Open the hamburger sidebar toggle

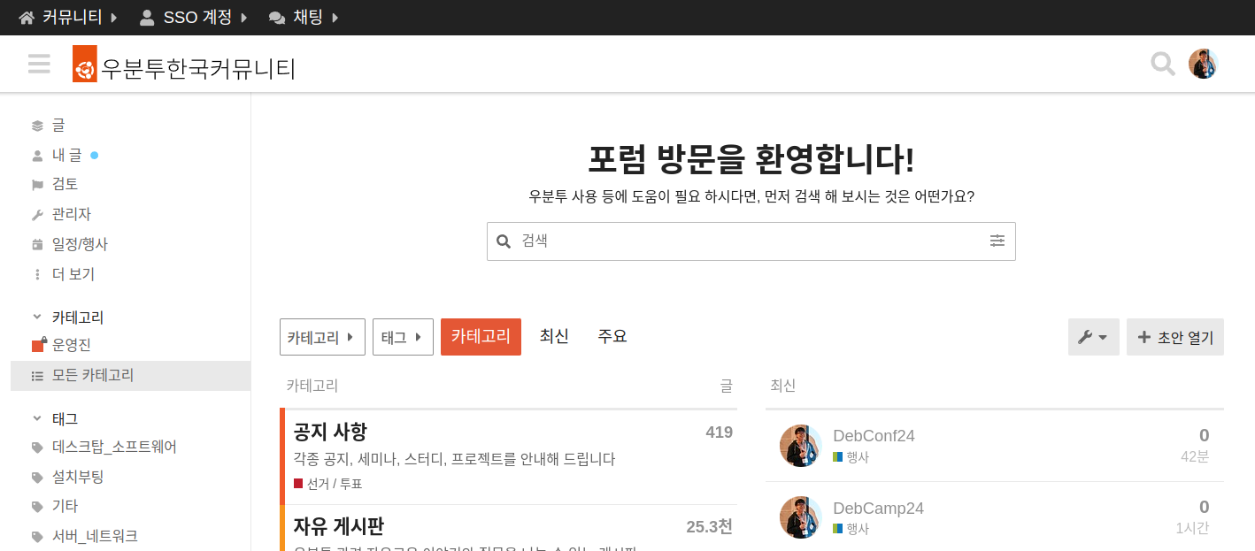coord(39,64)
